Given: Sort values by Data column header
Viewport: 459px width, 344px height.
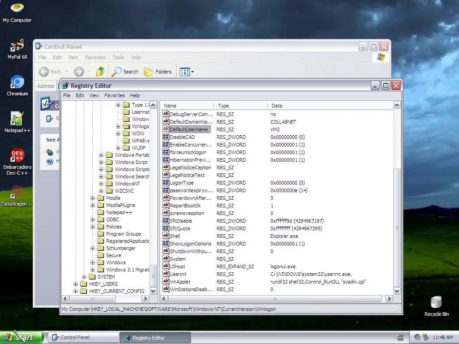Looking at the screenshot, I should [330, 106].
